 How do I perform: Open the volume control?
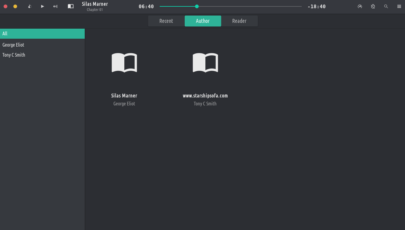55,6
